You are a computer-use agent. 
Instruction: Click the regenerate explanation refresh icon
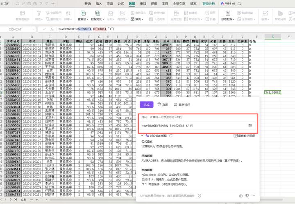[171, 135]
